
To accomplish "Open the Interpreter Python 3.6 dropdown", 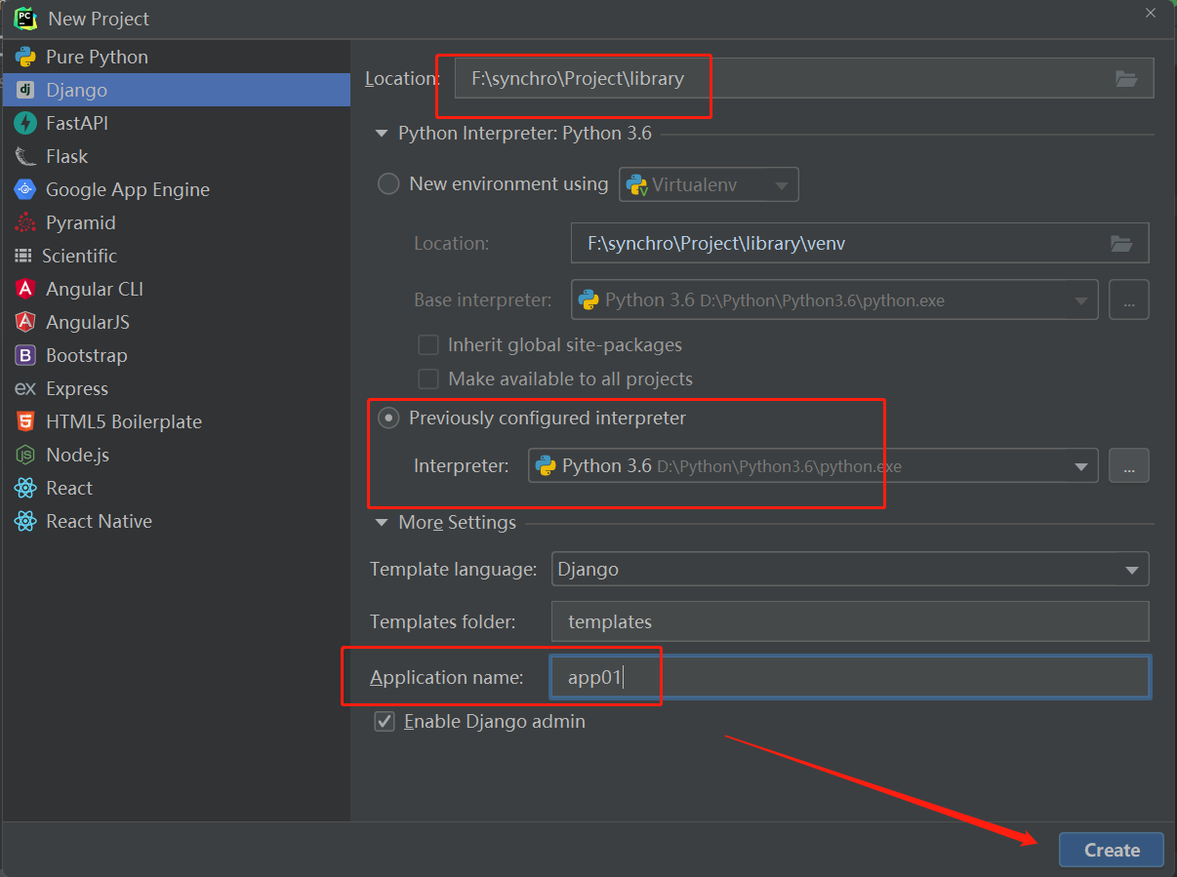I will pos(813,466).
